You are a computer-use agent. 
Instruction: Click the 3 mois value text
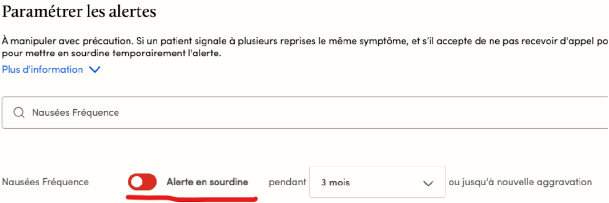[x=336, y=183]
